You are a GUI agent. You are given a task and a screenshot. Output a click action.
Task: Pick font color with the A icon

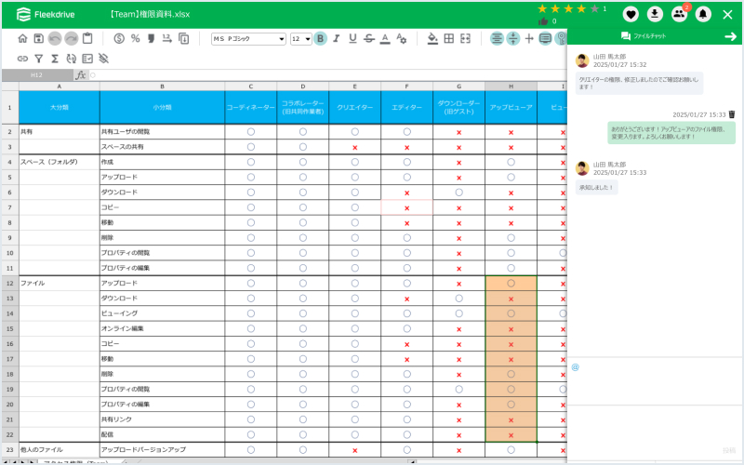[x=385, y=39]
